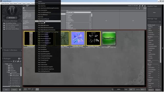
Task: Check the Fracture tag filter checkbox
Action: pos(67,19)
